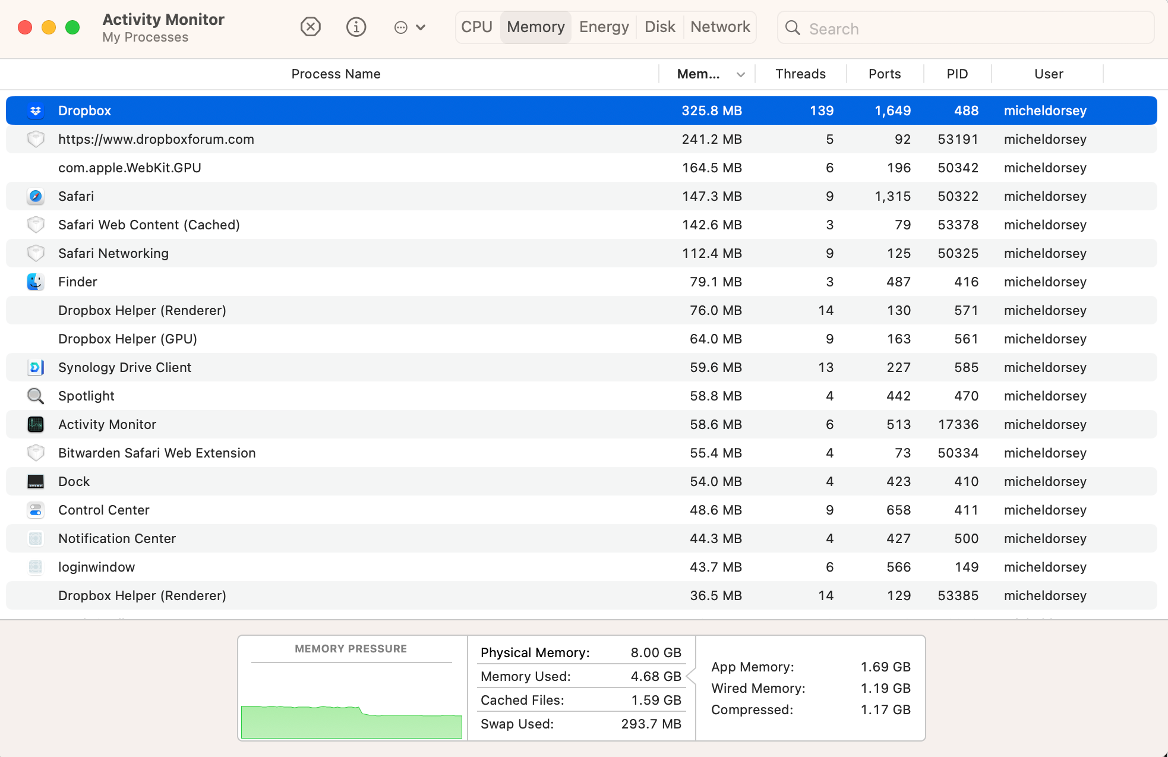The height and width of the screenshot is (757, 1168).
Task: Select Dropbox Helper (Renderer) with PID 571
Action: click(582, 310)
